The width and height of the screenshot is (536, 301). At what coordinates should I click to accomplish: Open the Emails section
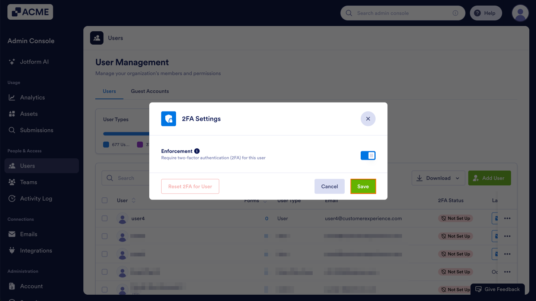[29, 234]
